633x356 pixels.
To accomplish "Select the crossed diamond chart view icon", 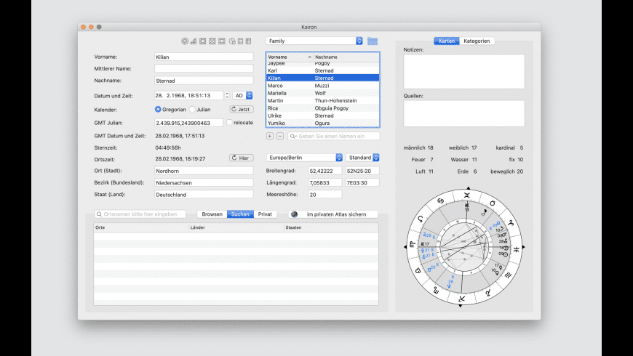I will tap(212, 41).
